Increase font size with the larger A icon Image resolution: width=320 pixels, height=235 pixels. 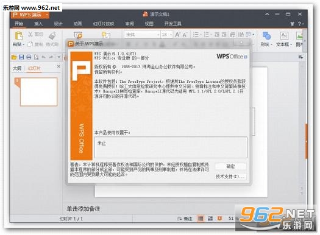[x=177, y=35]
